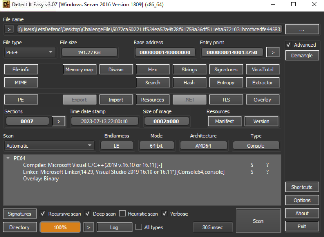Open the File type PE64 dropdown
The width and height of the screenshot is (324, 237).
(x=29, y=52)
